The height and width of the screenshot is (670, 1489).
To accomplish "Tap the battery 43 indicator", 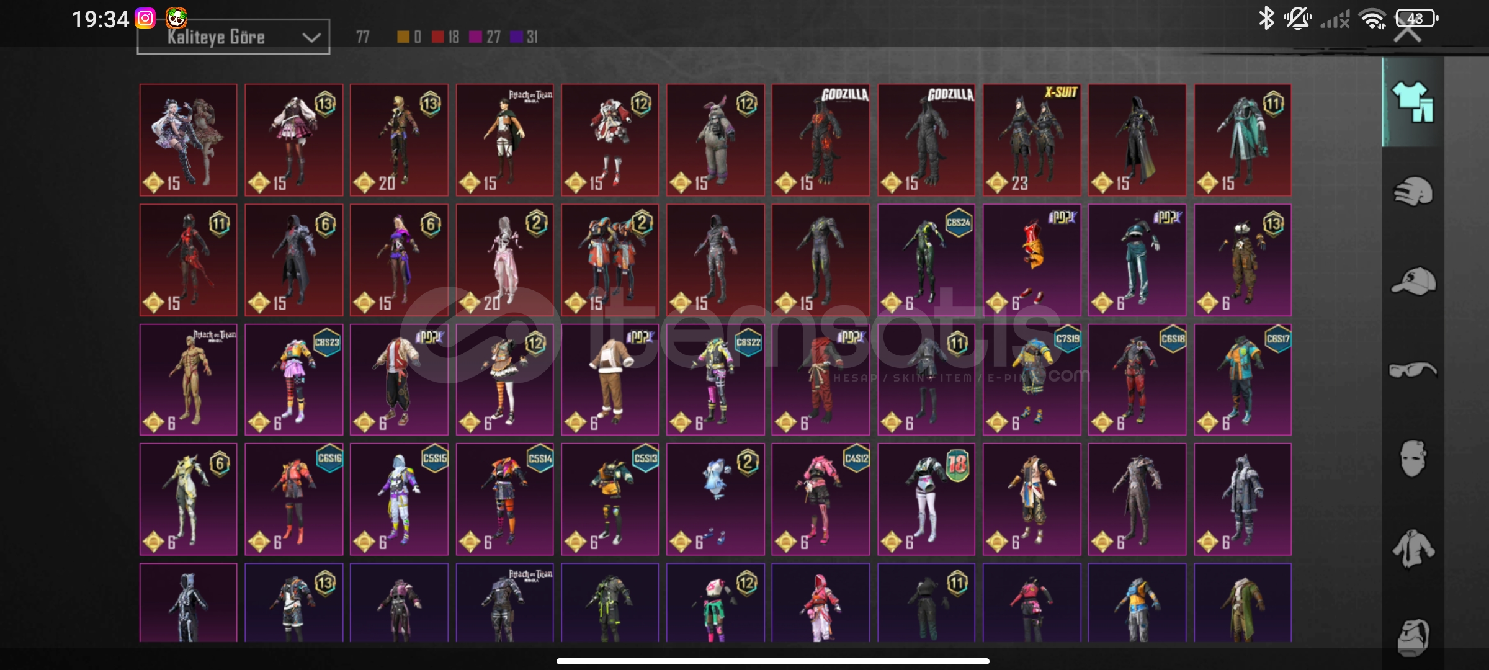I will point(1417,19).
